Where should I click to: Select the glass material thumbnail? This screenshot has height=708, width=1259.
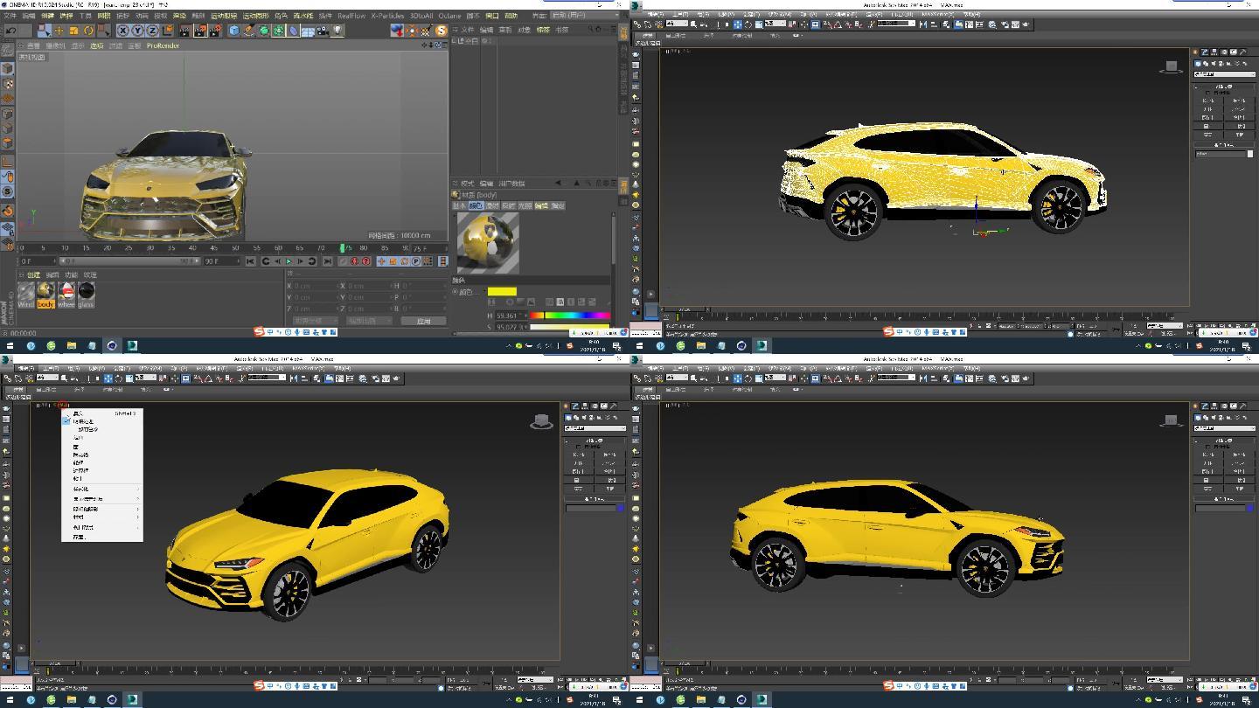(x=87, y=295)
